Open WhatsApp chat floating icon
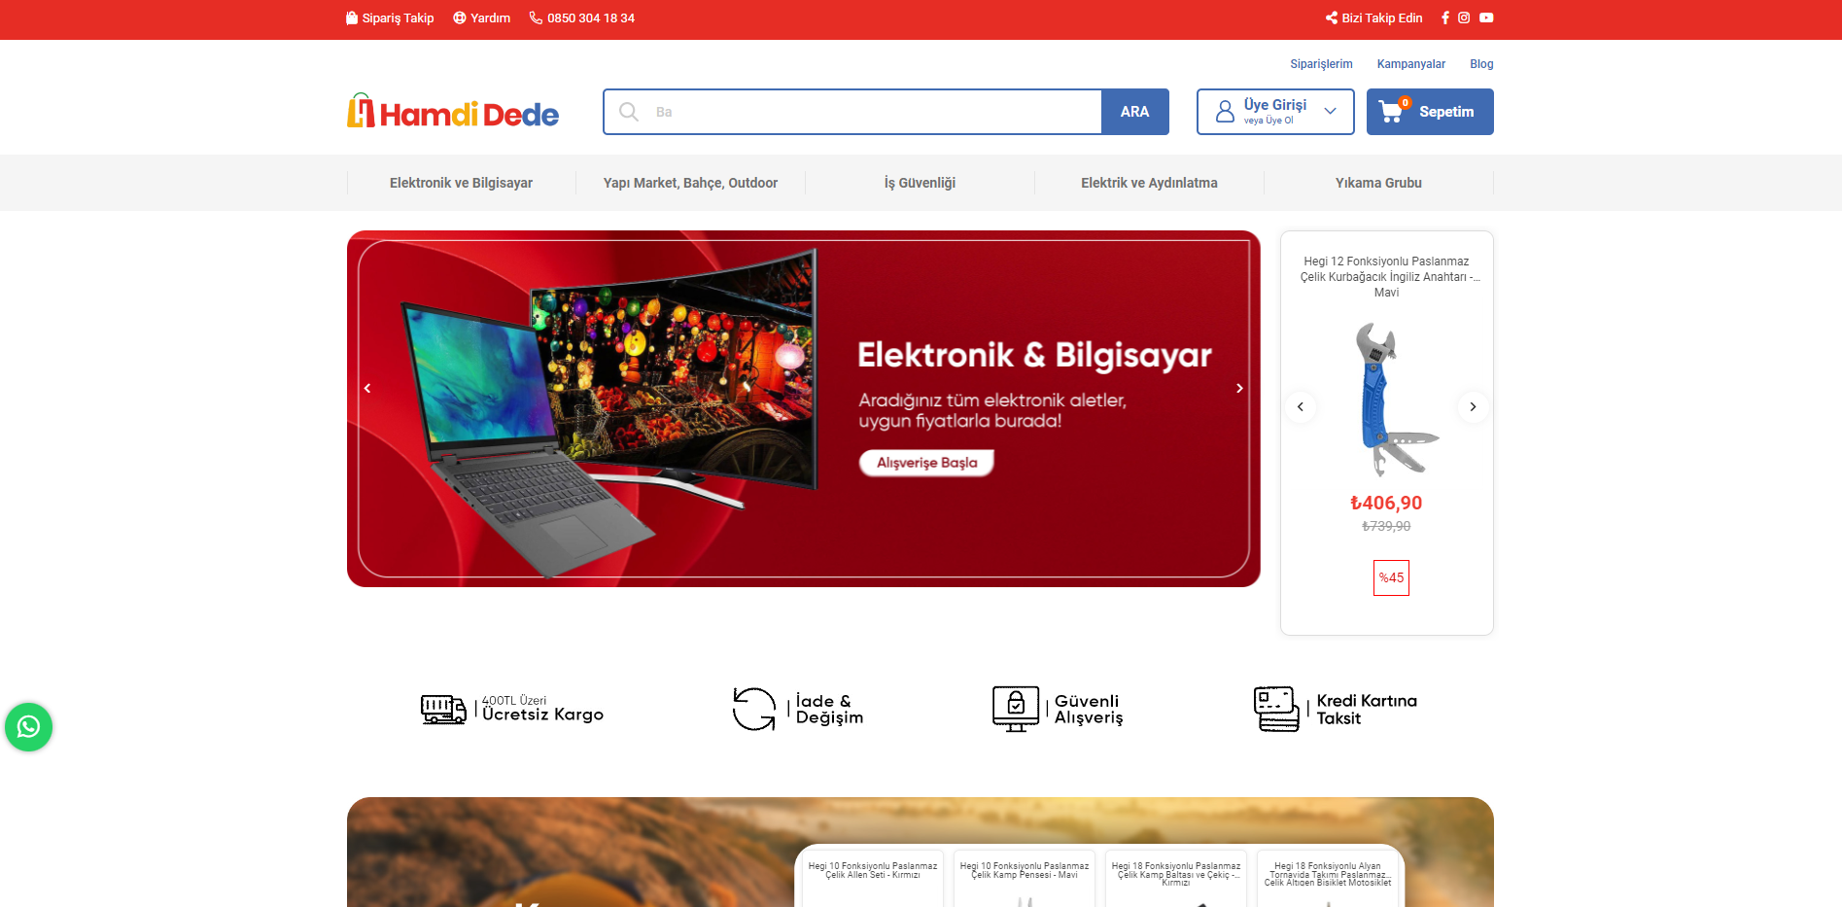1842x907 pixels. [x=28, y=727]
